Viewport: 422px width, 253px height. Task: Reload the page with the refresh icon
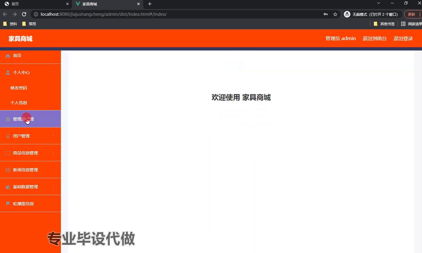24,14
